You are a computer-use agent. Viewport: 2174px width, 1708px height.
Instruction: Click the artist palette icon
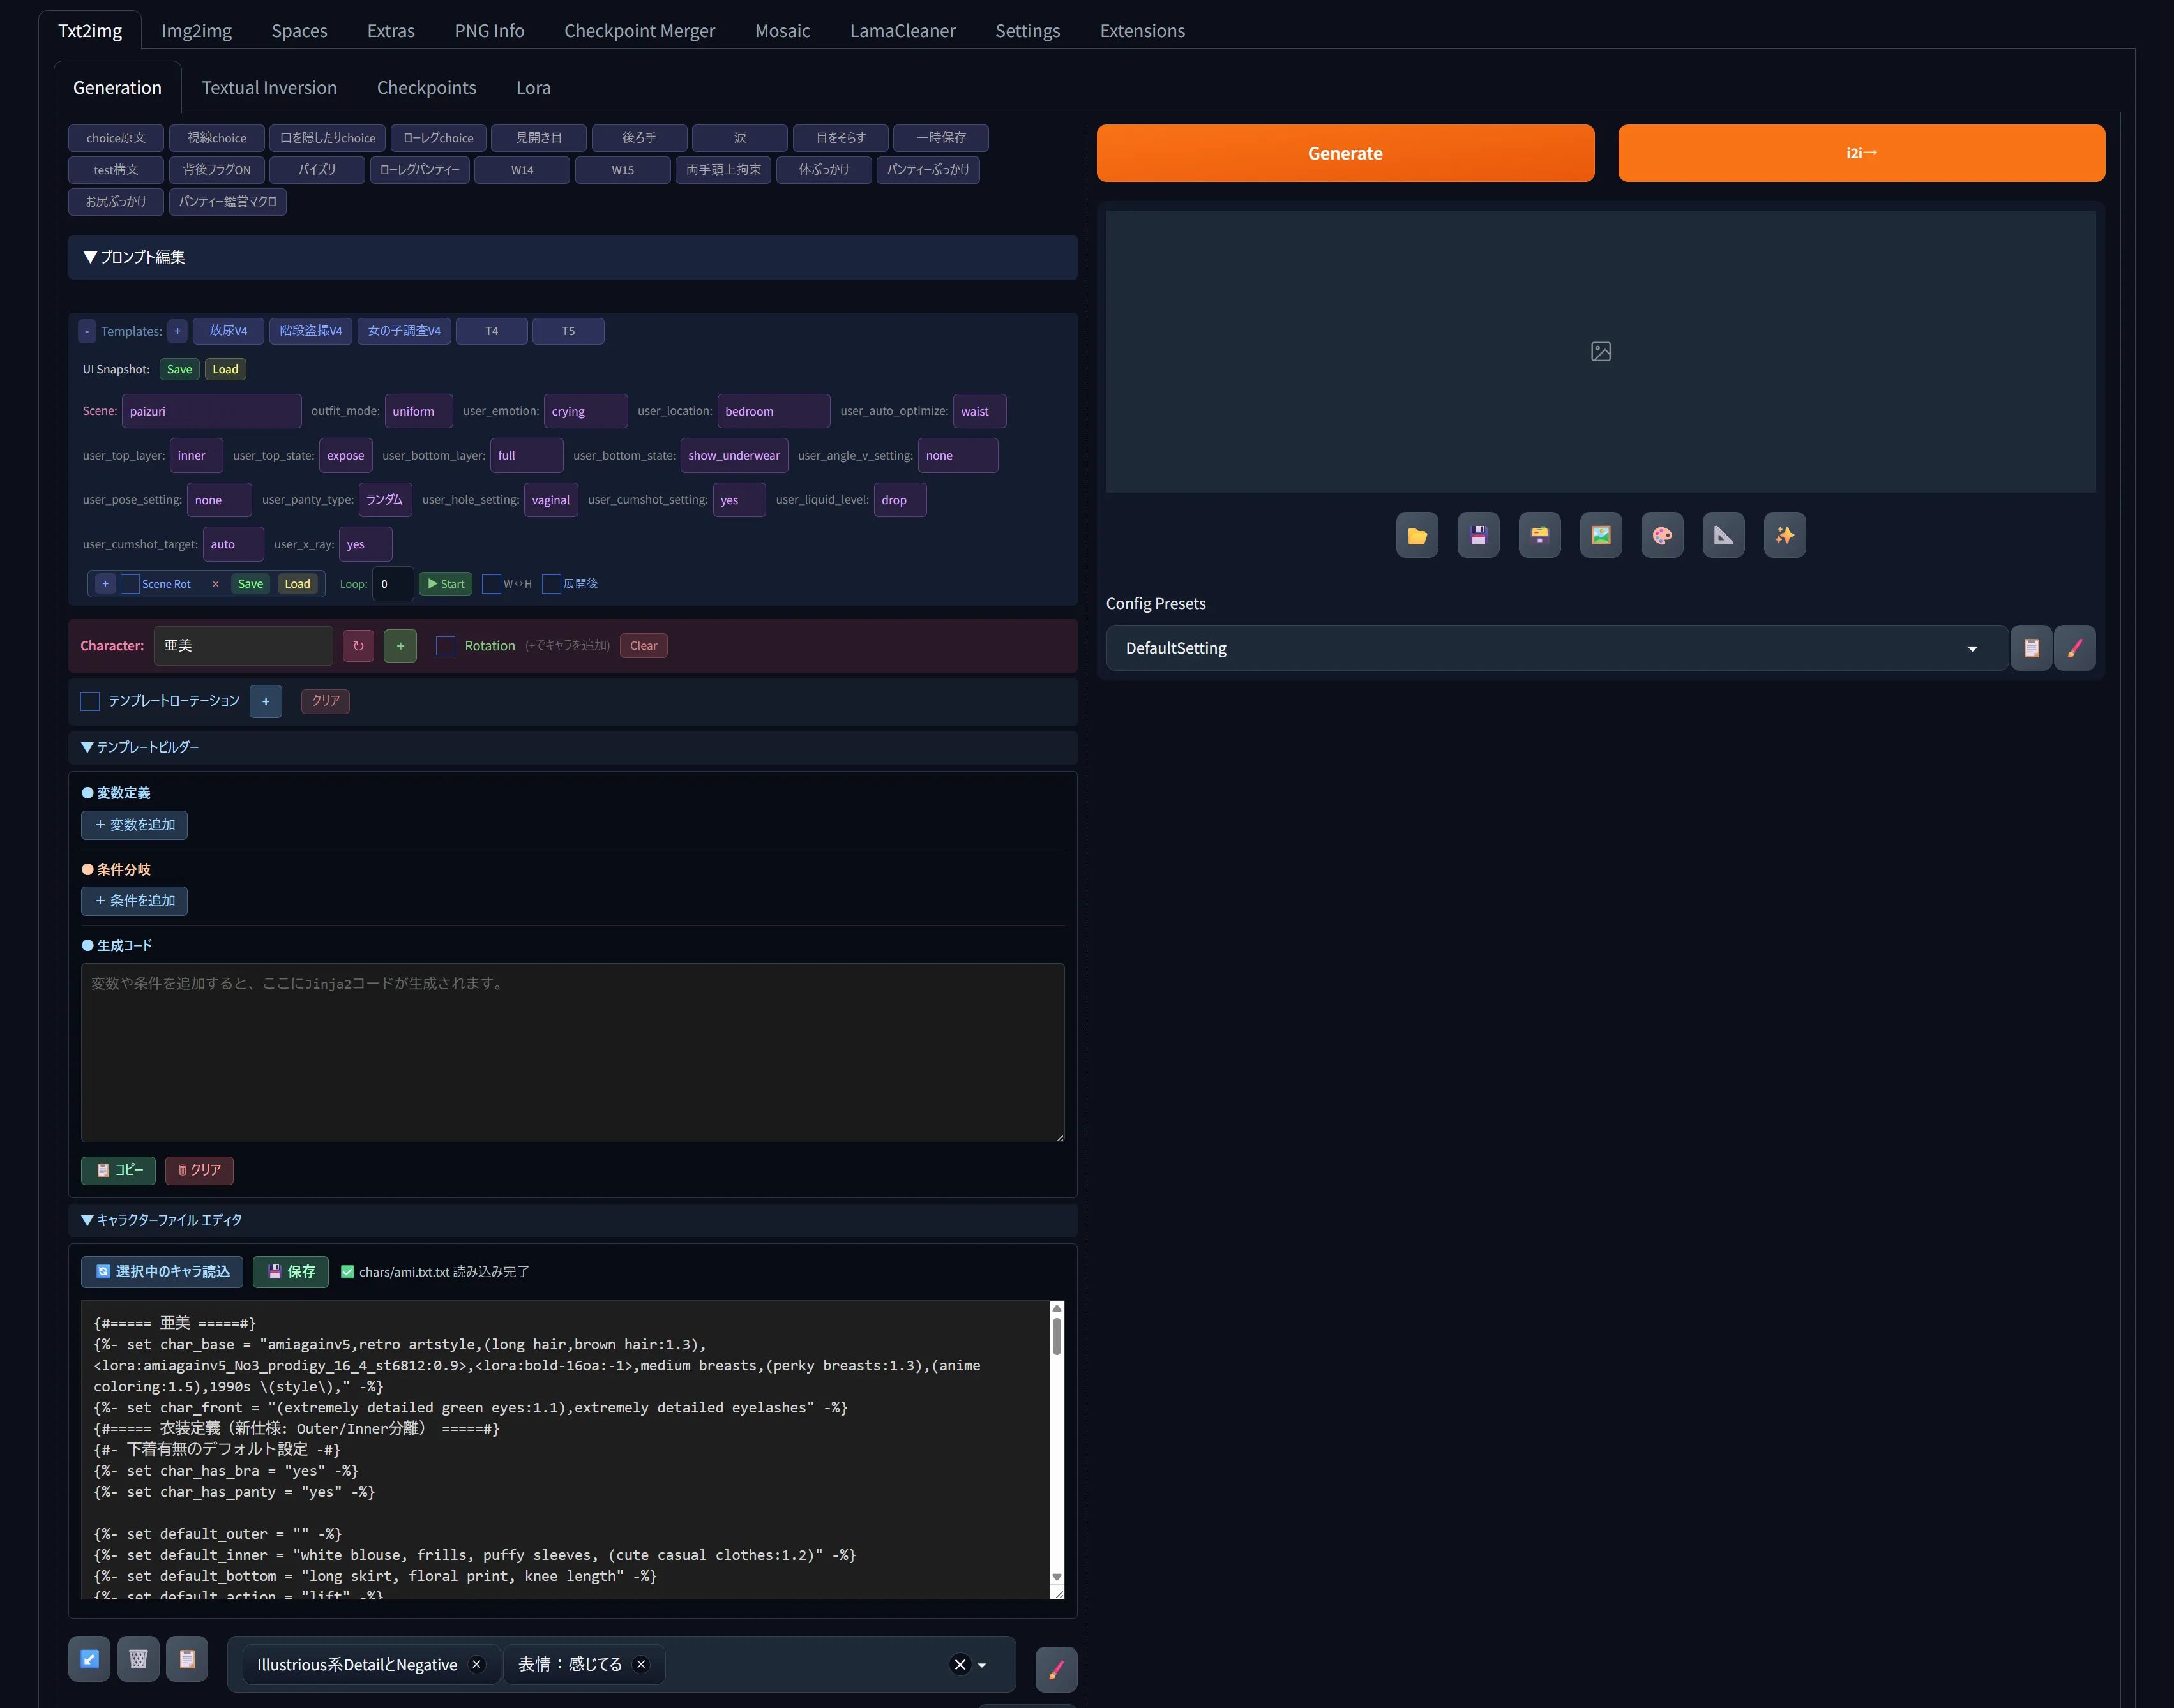coord(1662,535)
